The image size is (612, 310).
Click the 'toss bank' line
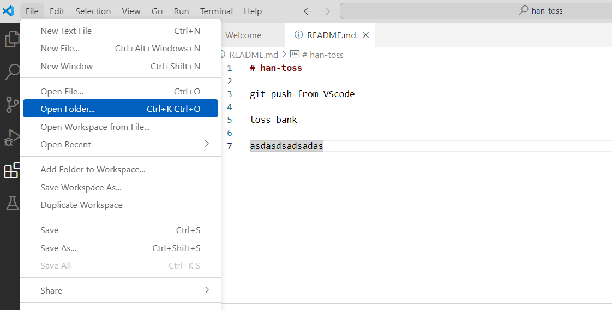273,120
